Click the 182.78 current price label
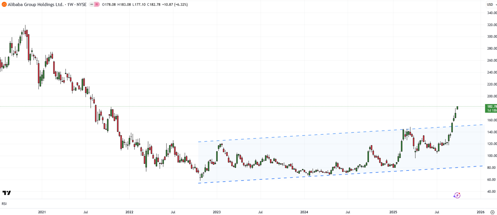 pyautogui.click(x=491, y=106)
